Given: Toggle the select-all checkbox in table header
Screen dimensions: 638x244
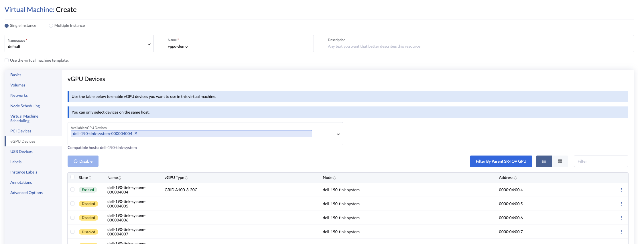Looking at the screenshot, I should [x=72, y=177].
